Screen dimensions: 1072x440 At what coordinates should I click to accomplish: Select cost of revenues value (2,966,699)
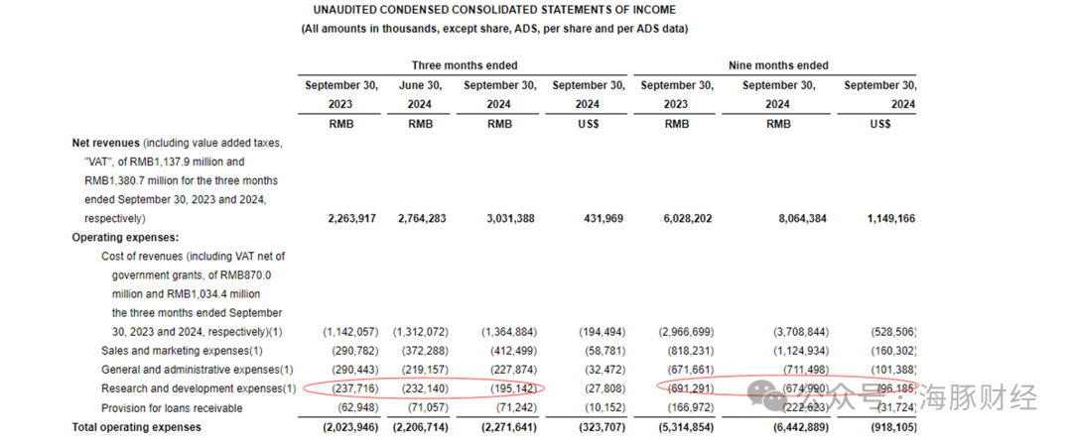[686, 332]
